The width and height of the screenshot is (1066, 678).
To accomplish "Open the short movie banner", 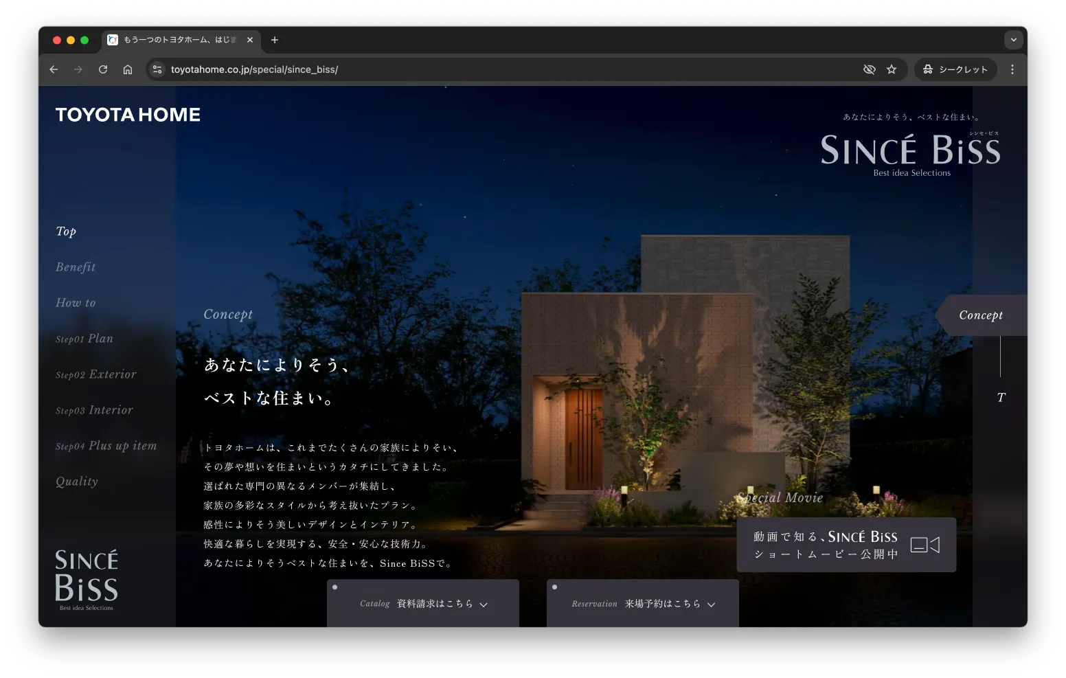I will coord(846,545).
